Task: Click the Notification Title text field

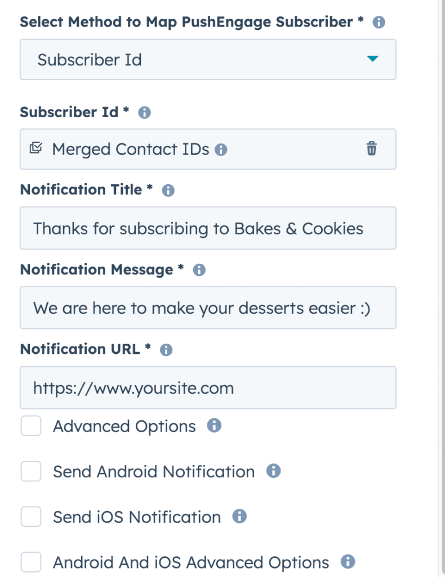Action: point(208,228)
